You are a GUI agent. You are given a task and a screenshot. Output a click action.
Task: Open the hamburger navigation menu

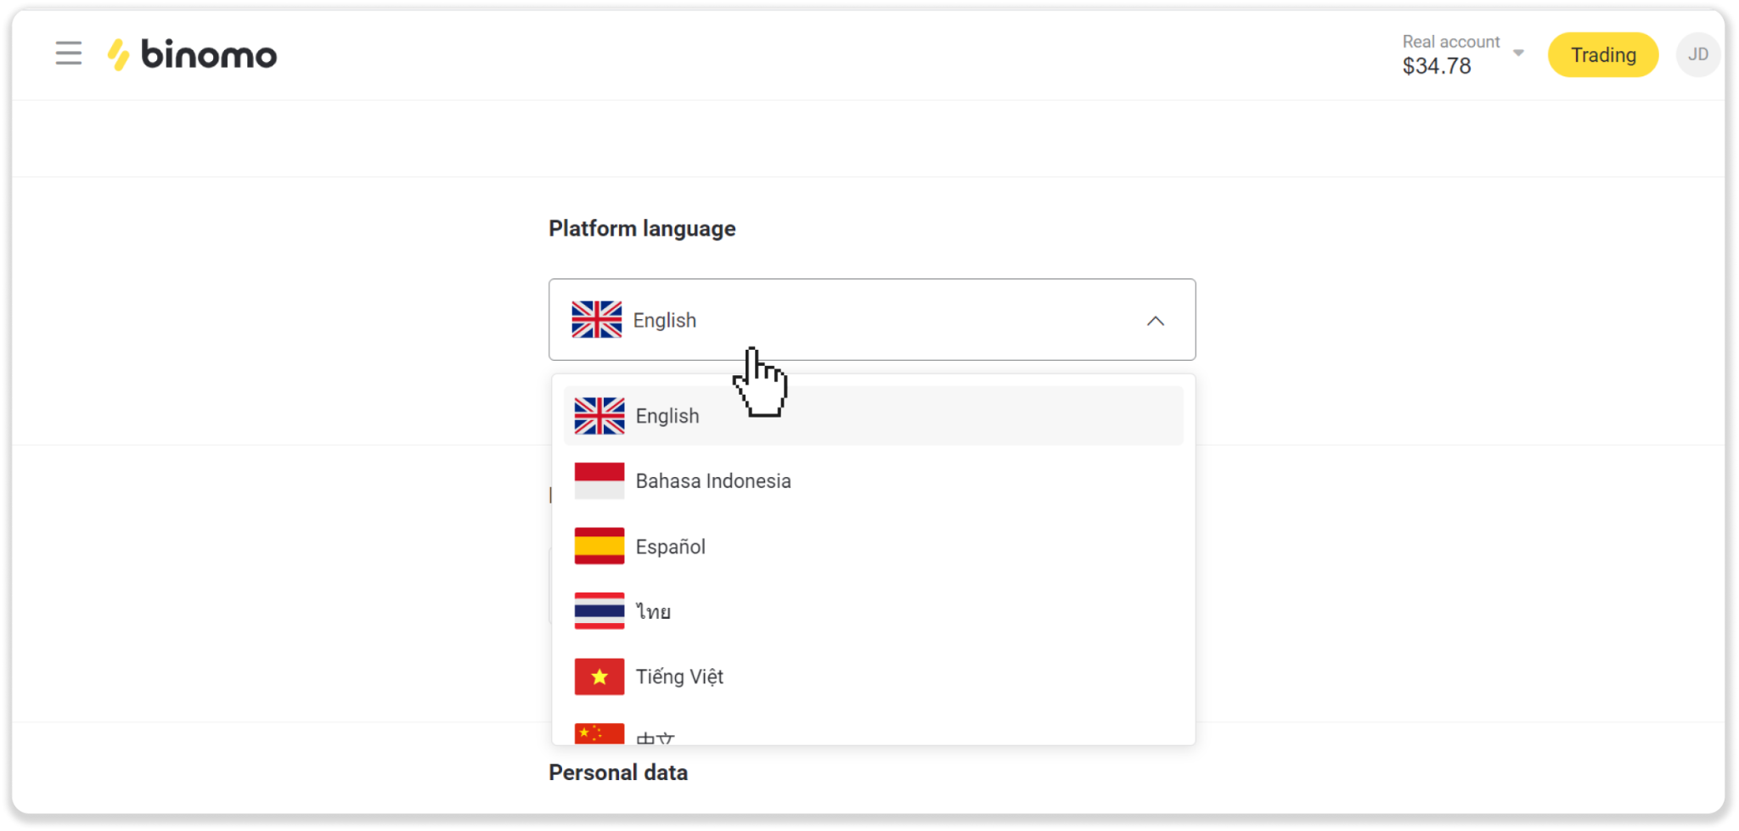(69, 53)
